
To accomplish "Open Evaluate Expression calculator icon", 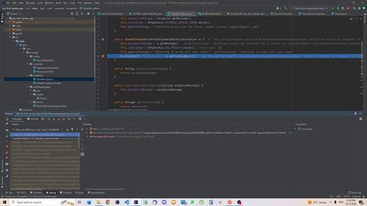I will pos(80,119).
